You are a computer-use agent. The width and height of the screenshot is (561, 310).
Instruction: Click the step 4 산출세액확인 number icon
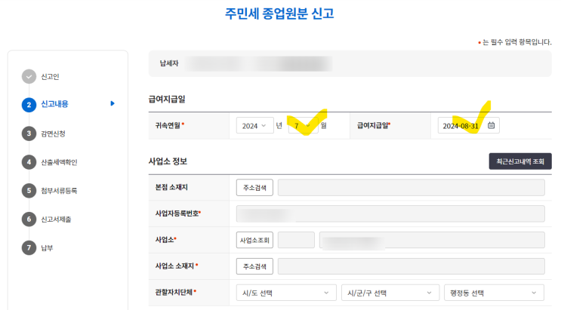pos(29,162)
